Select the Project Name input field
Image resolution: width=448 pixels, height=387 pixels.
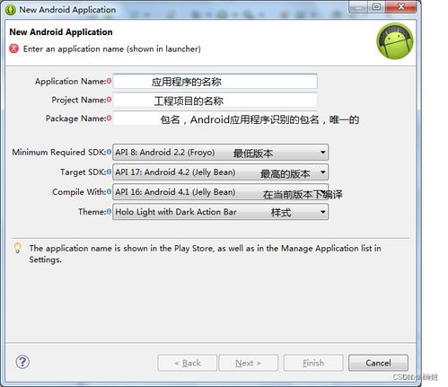pos(215,100)
